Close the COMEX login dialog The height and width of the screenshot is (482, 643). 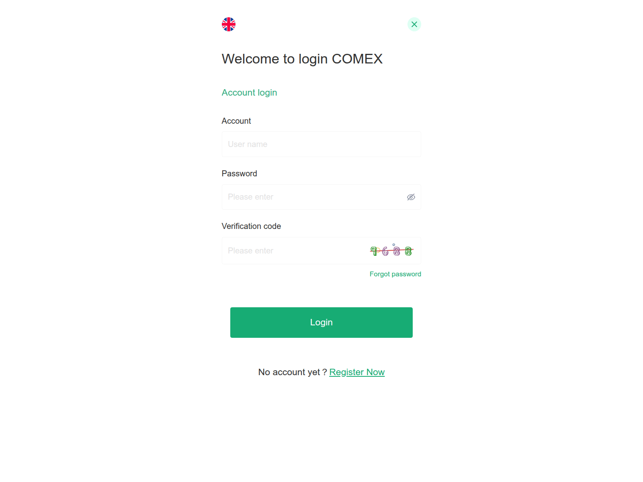414,25
